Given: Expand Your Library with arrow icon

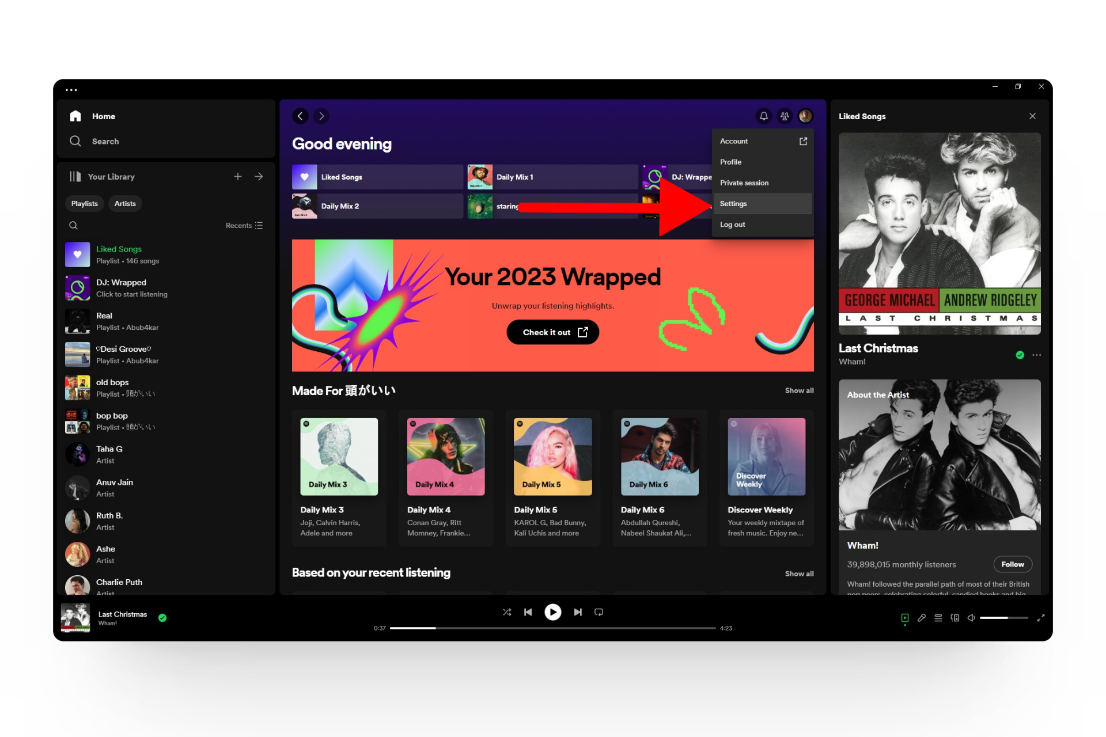Looking at the screenshot, I should 259,177.
